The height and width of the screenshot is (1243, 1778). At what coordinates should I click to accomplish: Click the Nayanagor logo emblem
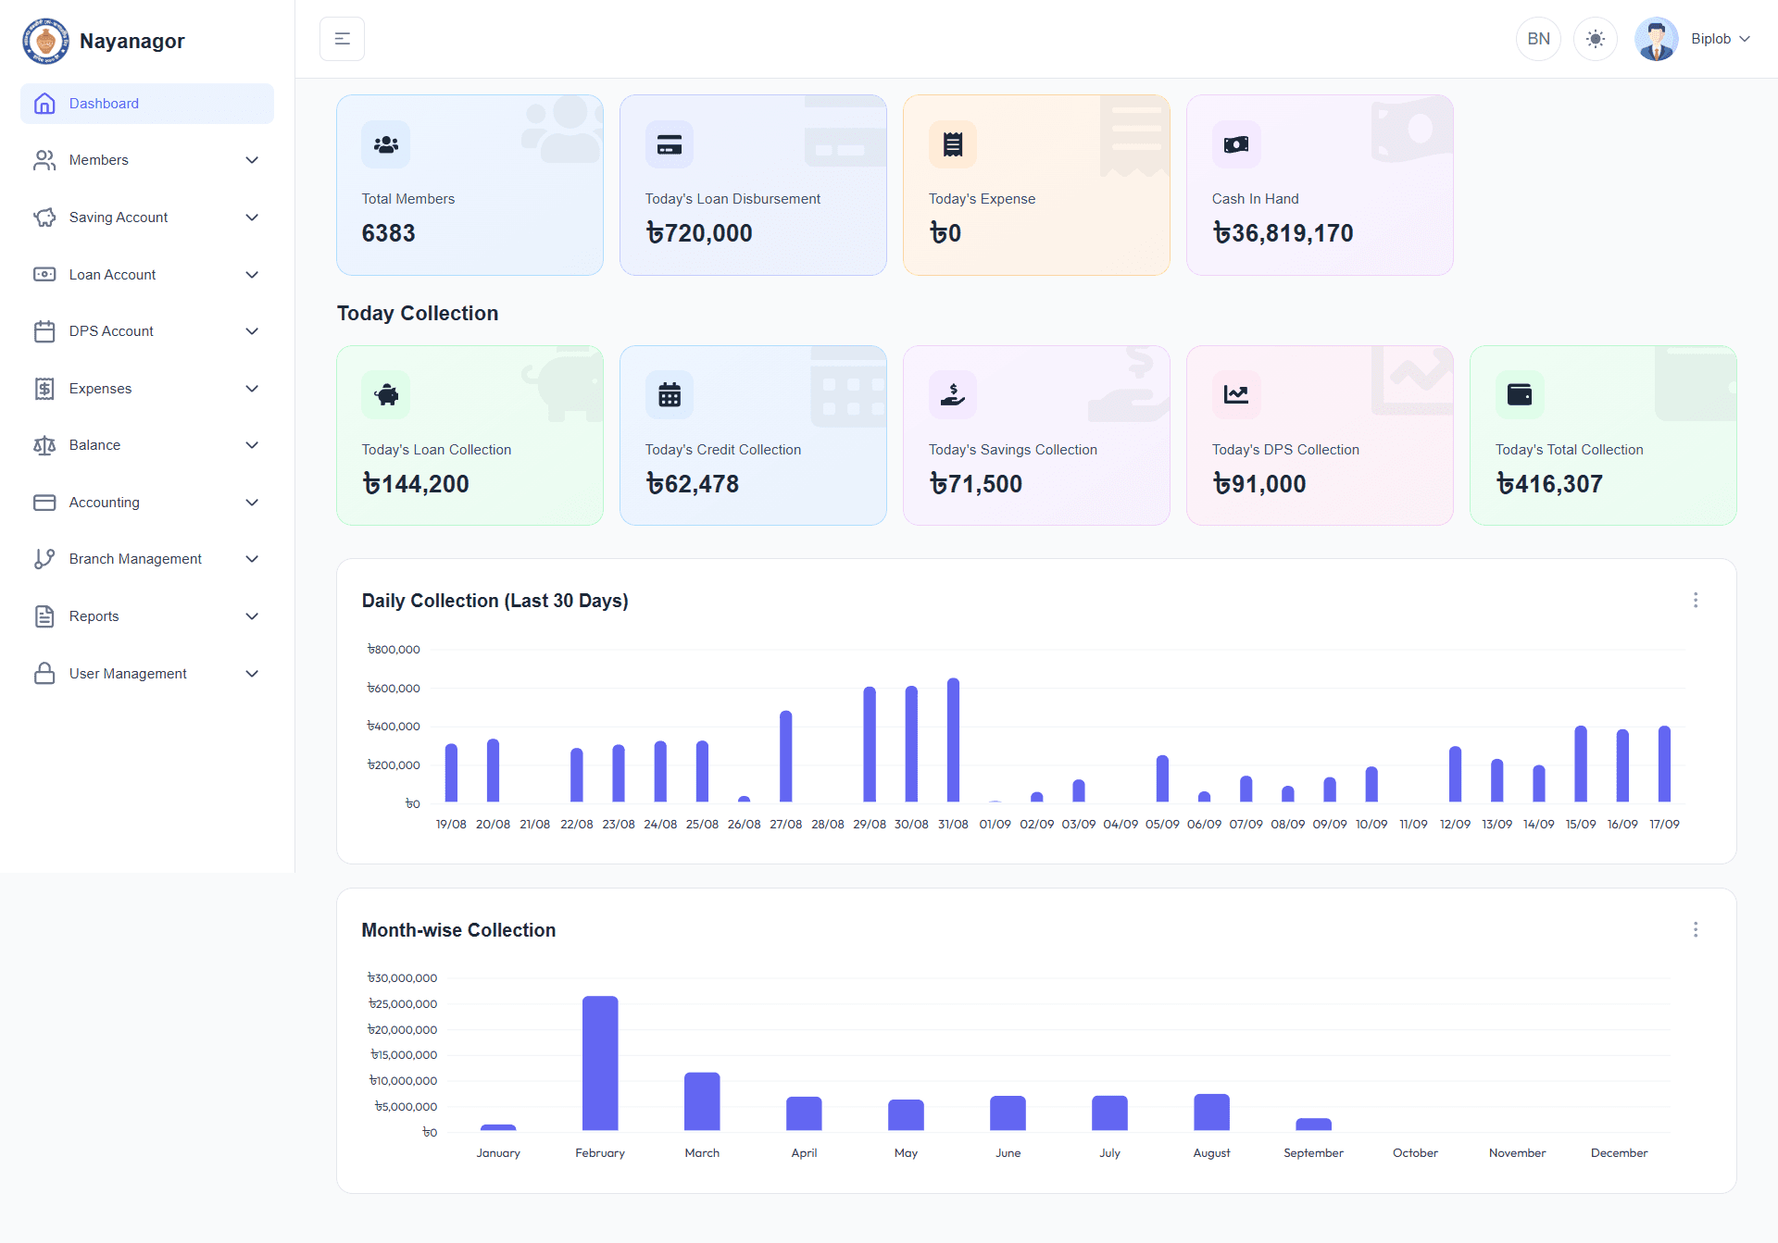click(x=45, y=41)
